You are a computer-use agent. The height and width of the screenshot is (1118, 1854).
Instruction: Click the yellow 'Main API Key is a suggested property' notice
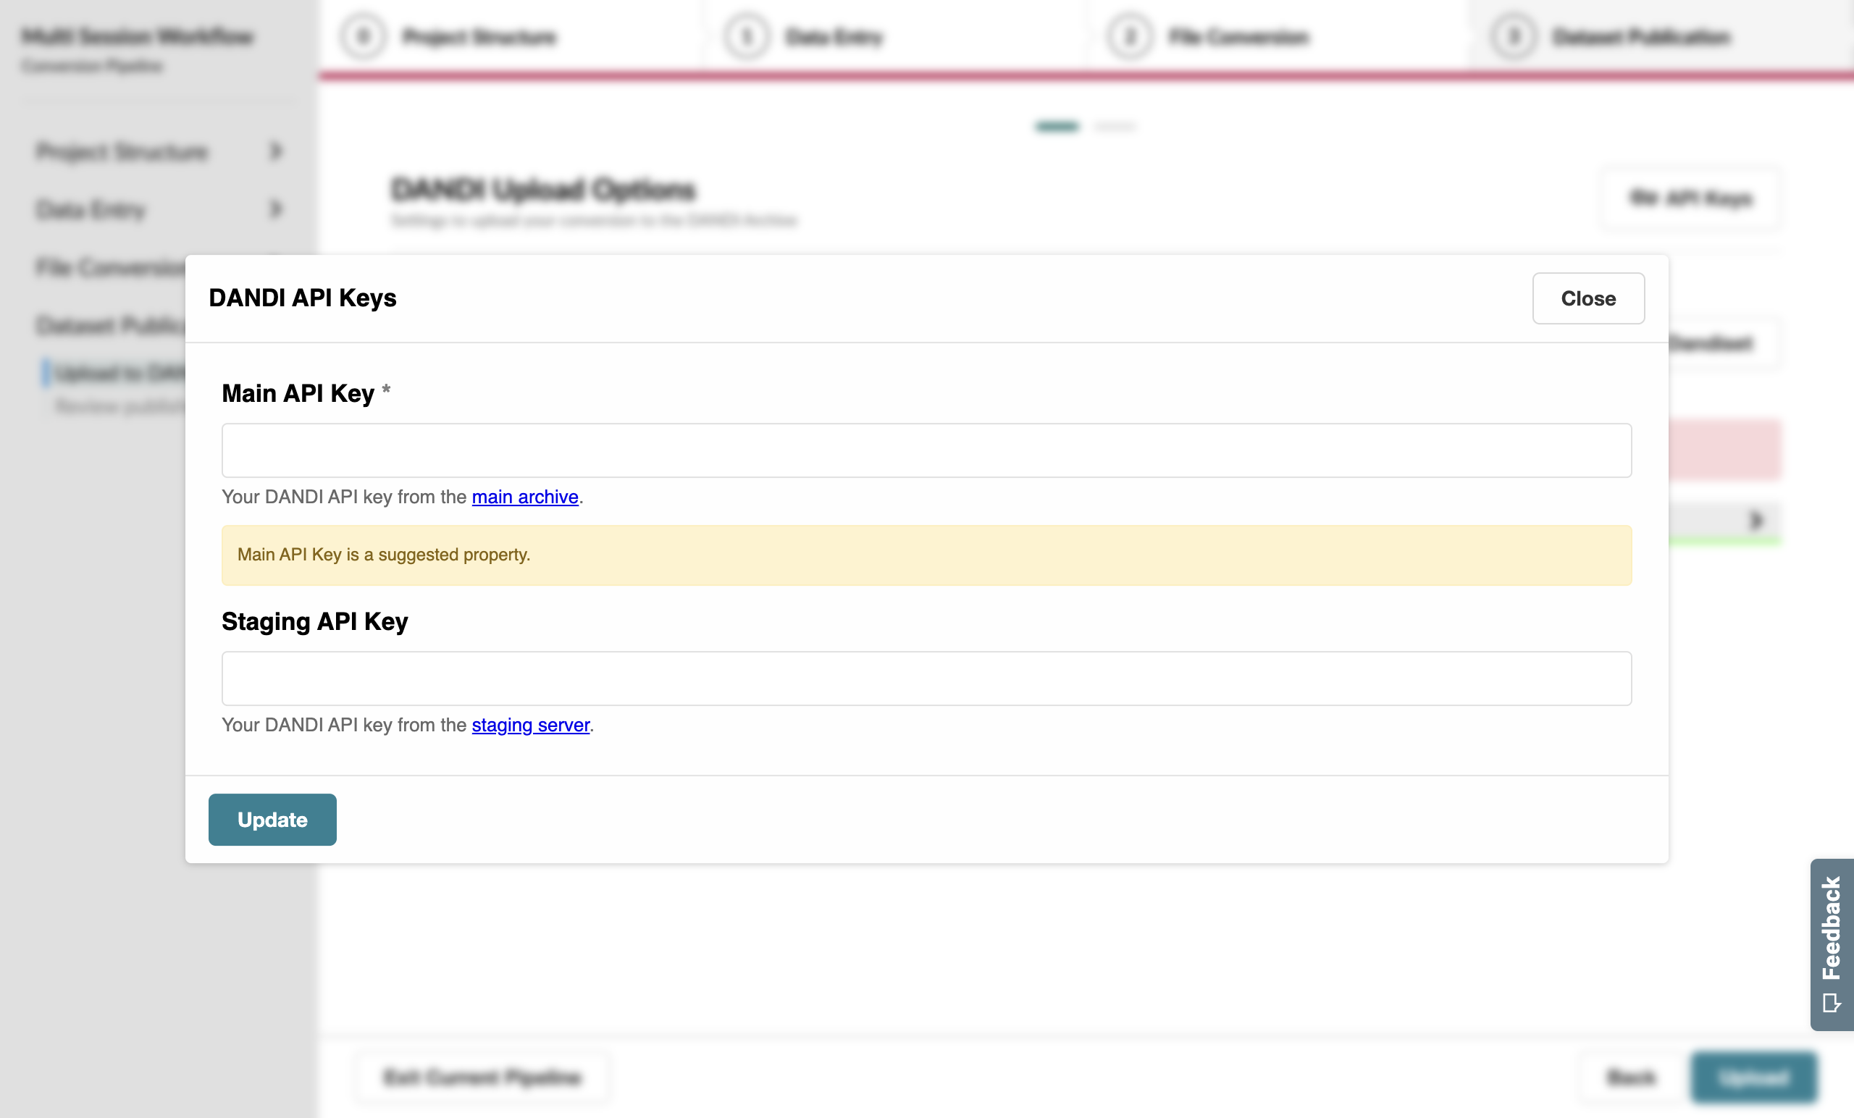[926, 555]
